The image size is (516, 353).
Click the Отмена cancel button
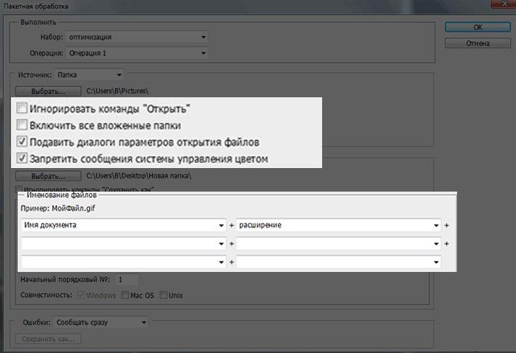click(478, 43)
